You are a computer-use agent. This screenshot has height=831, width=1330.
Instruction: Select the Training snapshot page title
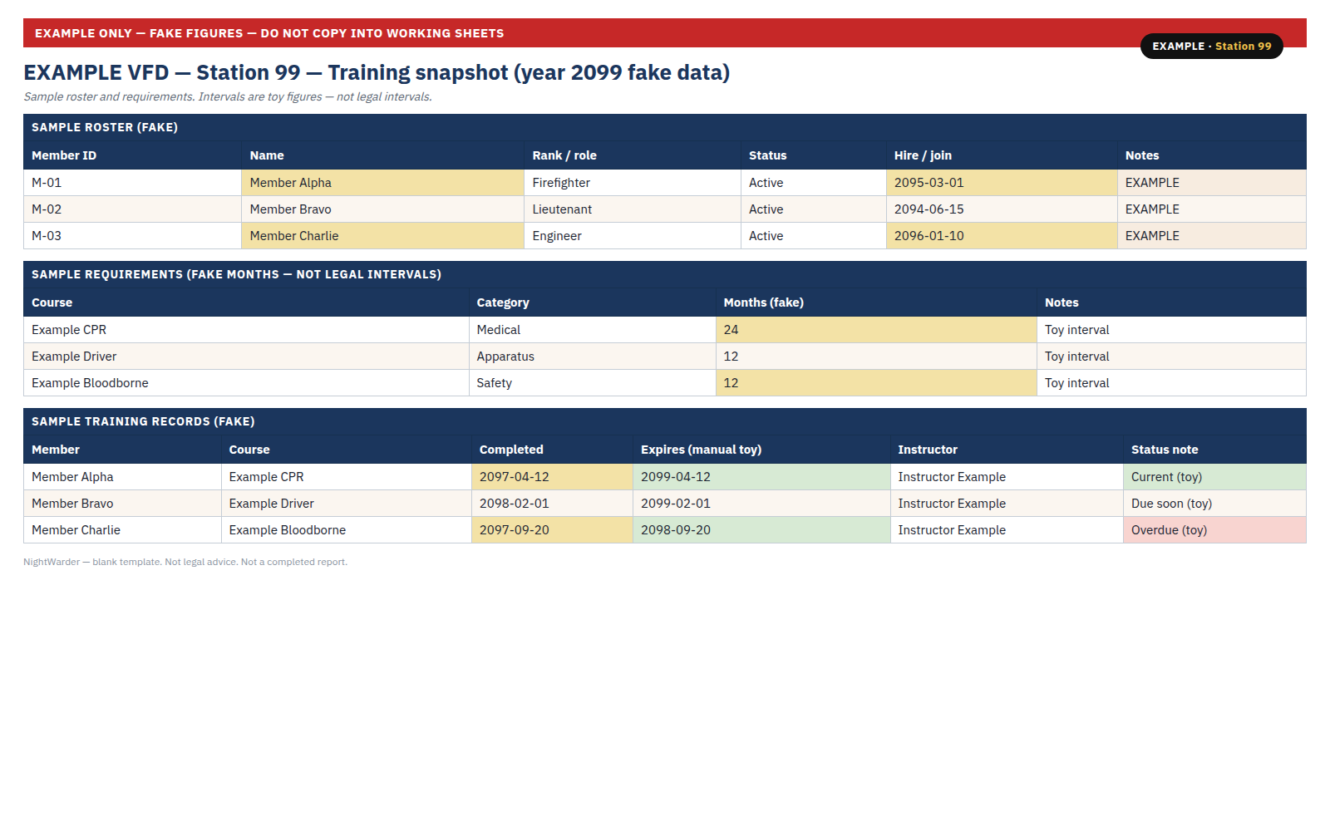click(x=377, y=72)
